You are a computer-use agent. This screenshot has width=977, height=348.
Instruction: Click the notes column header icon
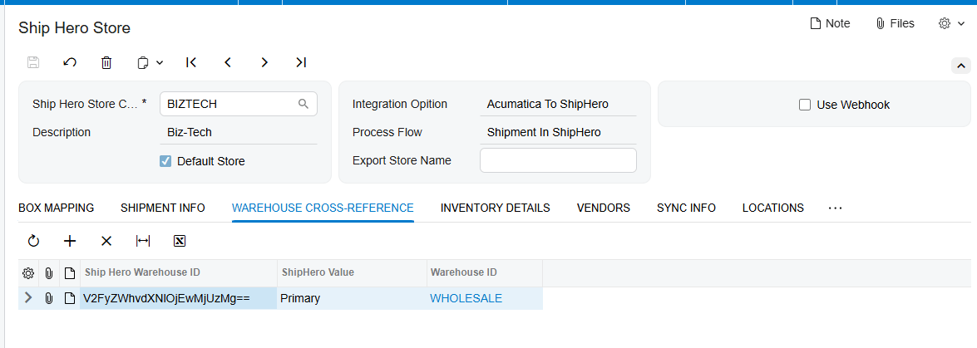click(70, 272)
